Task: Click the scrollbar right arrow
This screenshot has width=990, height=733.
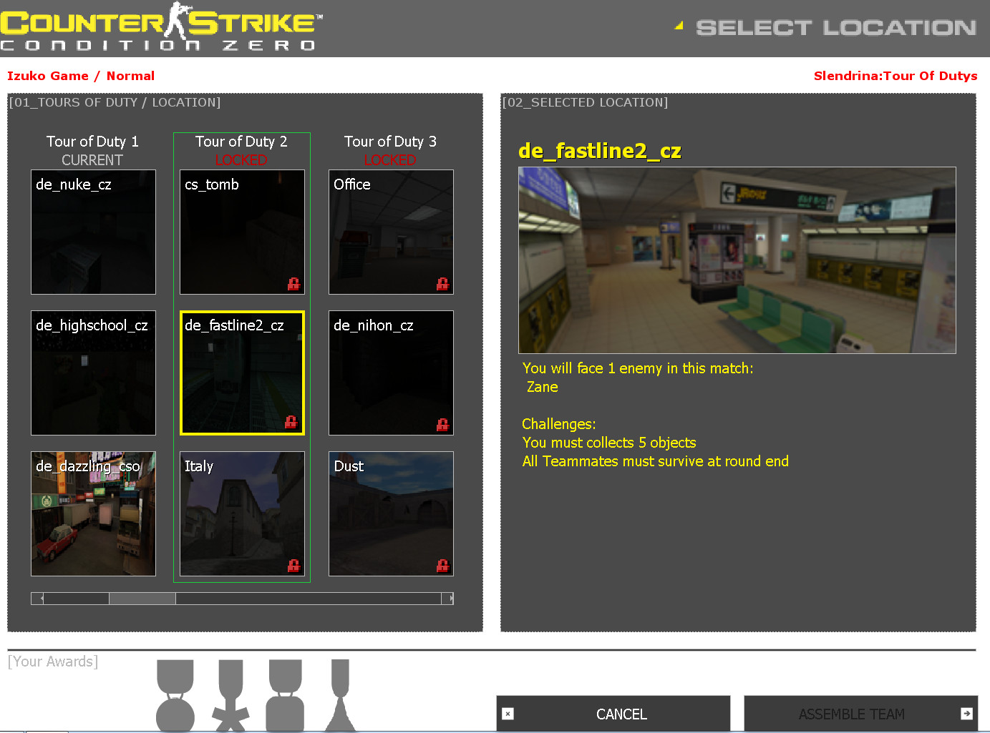Action: [447, 599]
